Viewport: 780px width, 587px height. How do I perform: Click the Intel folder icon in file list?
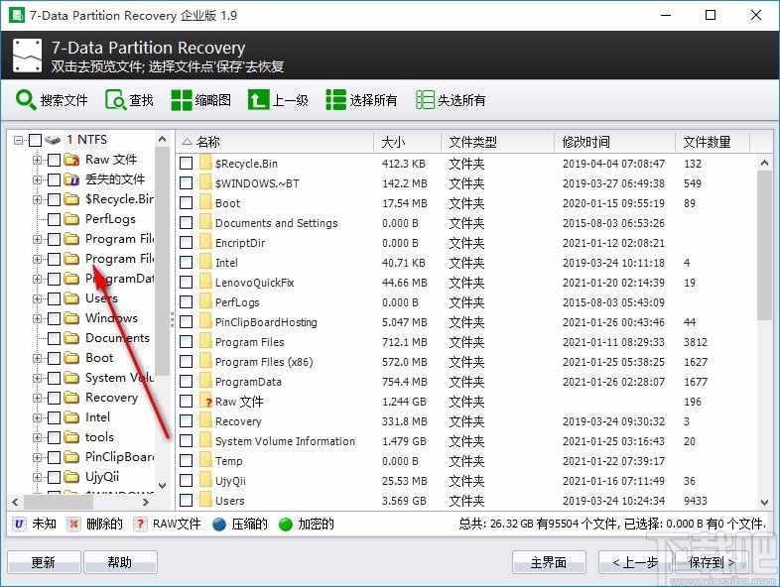[205, 263]
